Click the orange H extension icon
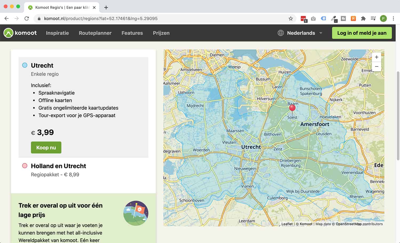400x243 pixels. point(353,18)
